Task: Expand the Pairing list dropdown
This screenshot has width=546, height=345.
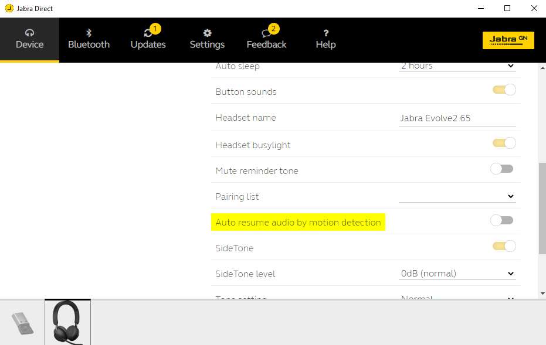Action: click(x=457, y=196)
